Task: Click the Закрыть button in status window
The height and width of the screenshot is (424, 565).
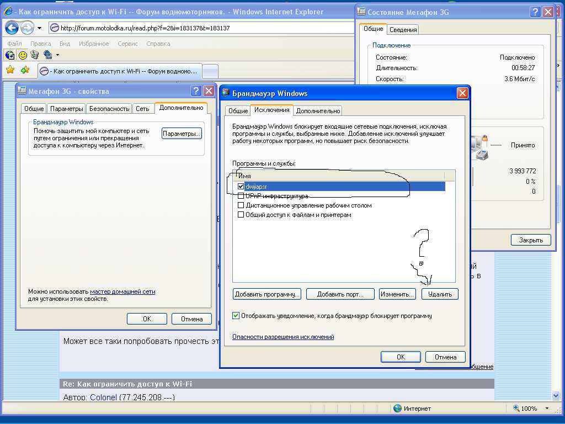Action: (531, 240)
